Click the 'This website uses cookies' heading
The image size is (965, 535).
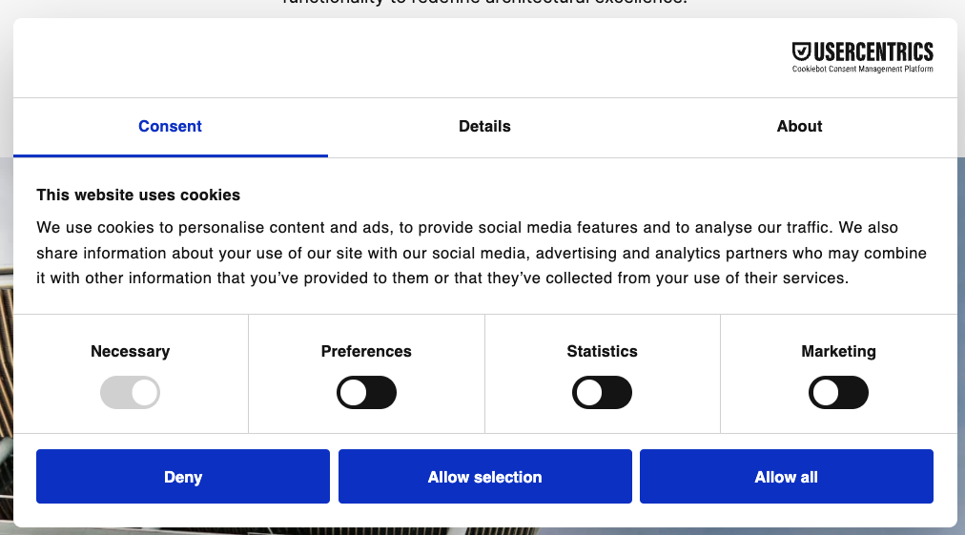tap(138, 195)
